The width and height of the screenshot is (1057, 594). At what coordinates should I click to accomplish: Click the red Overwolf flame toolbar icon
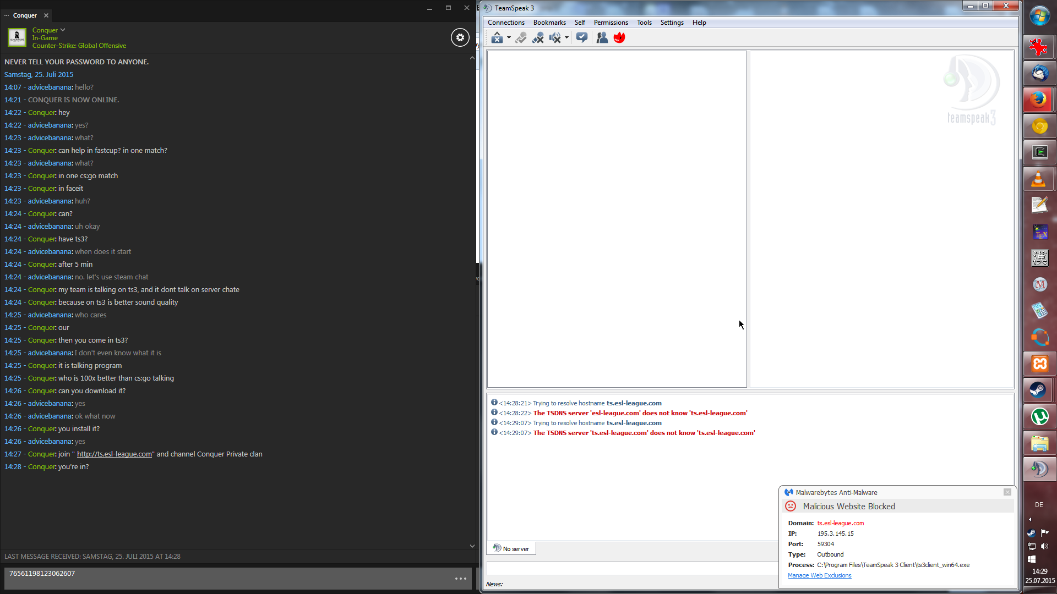(619, 38)
